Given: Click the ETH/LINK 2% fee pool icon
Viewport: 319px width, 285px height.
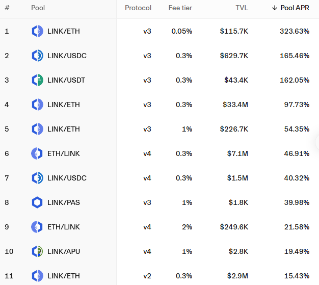Looking at the screenshot, I should (37, 227).
